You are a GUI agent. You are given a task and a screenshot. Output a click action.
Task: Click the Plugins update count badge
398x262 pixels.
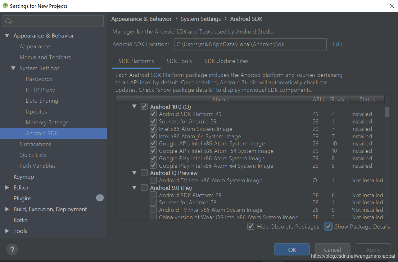click(100, 198)
